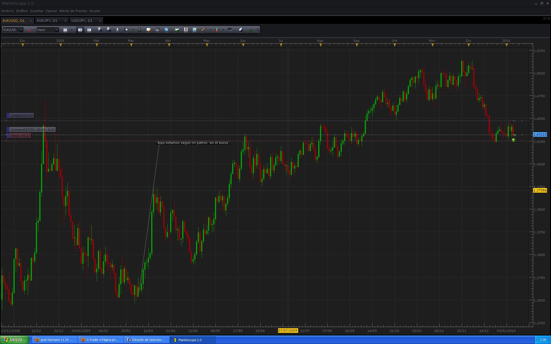Viewport: 551px width, 344px height.
Task: Switch to the EUR/JPY, D1 tab
Action: [x=47, y=21]
